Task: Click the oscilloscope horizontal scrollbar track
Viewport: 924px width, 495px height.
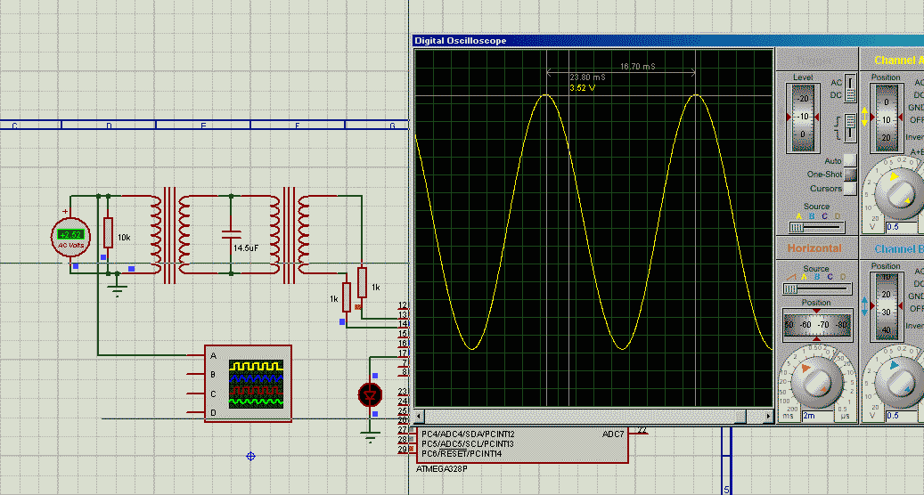Action: point(594,416)
